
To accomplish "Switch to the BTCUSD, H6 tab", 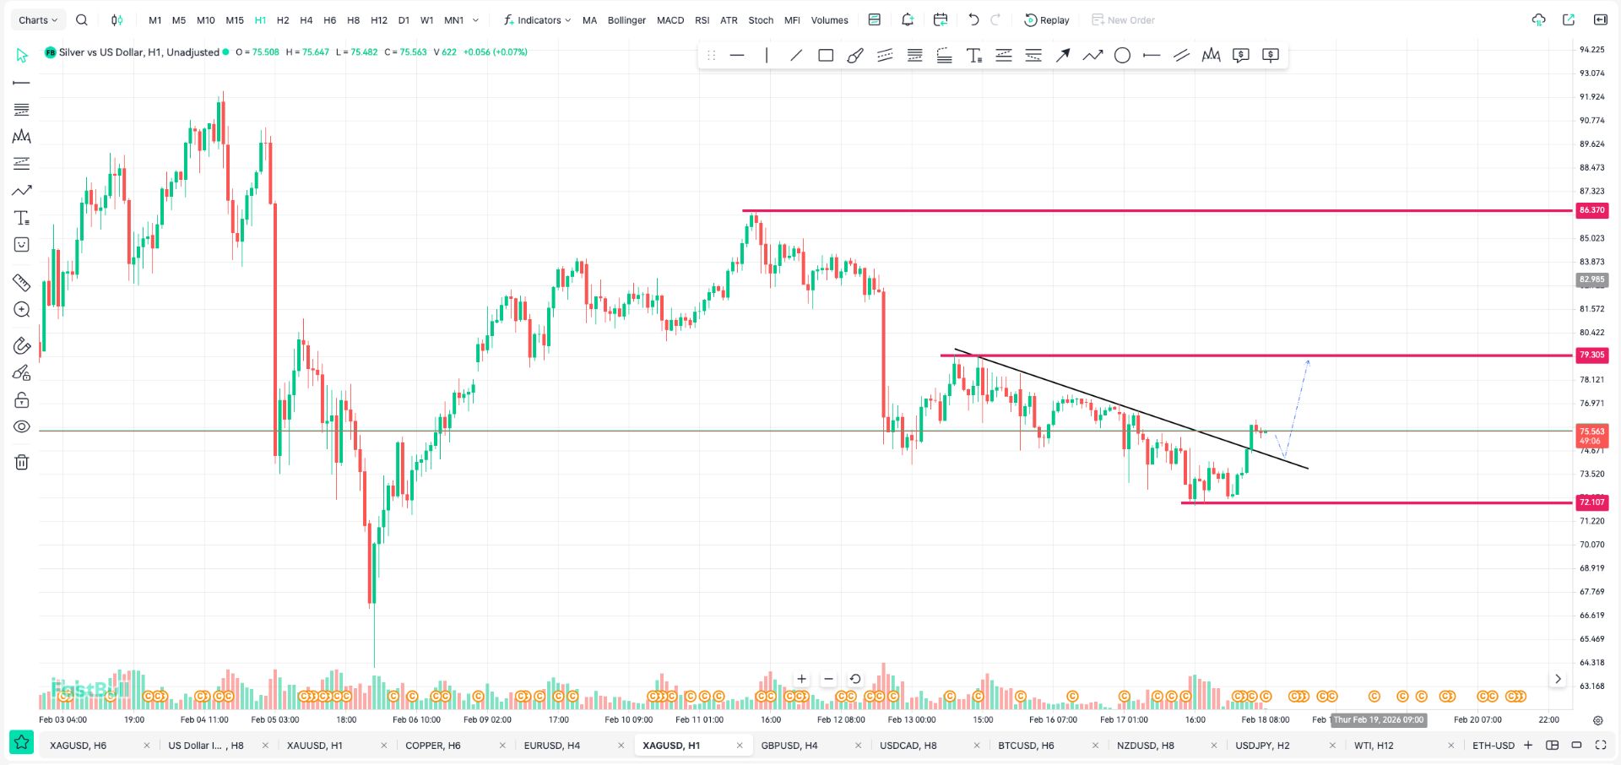I will coord(1026,746).
